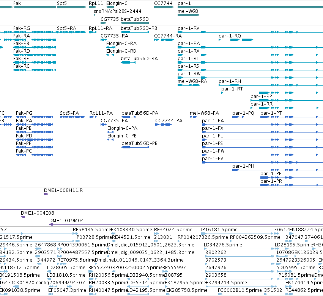Select EST FGC002B10.5prime
The width and height of the screenshot is (323, 296).
(220, 294)
